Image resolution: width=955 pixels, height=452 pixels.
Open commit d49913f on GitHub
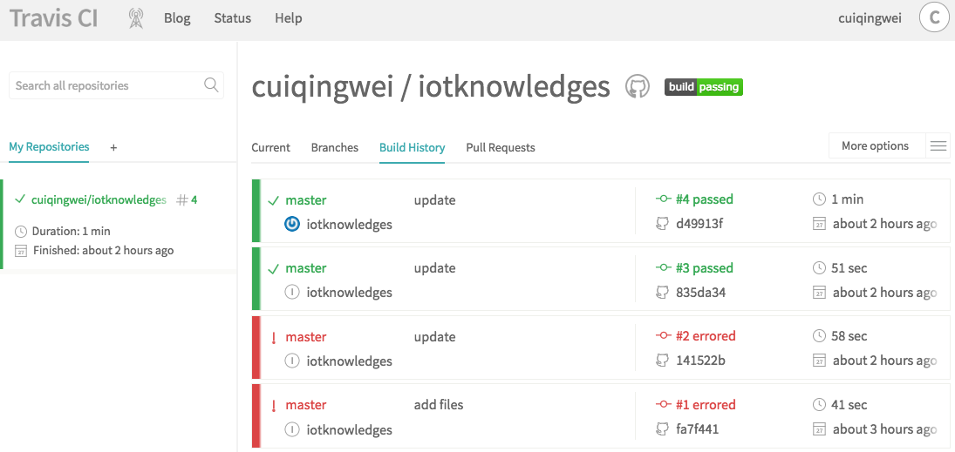(x=699, y=224)
